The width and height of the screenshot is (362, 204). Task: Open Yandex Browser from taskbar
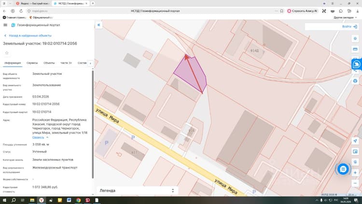point(42,200)
